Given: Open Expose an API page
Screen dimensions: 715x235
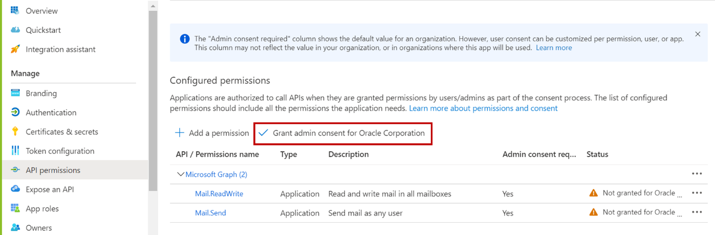Looking at the screenshot, I should [50, 189].
